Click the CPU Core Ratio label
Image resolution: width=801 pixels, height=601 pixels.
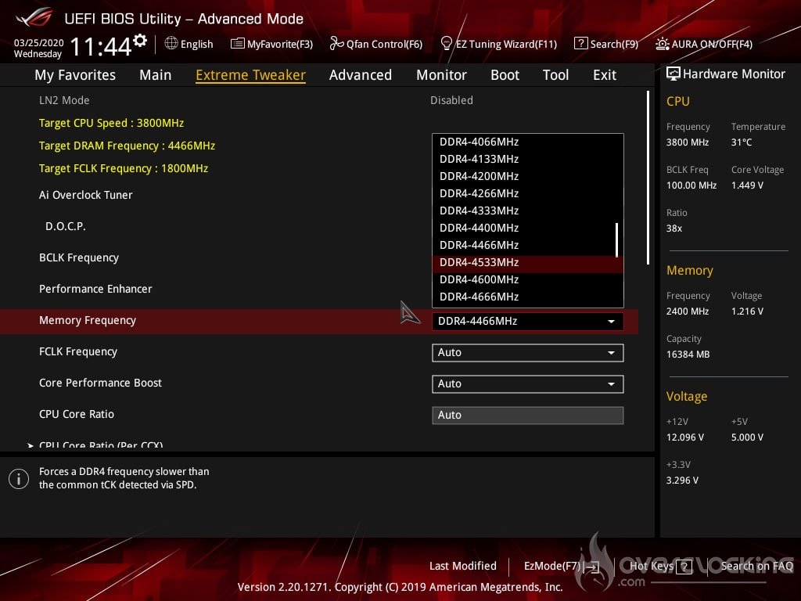coord(77,415)
